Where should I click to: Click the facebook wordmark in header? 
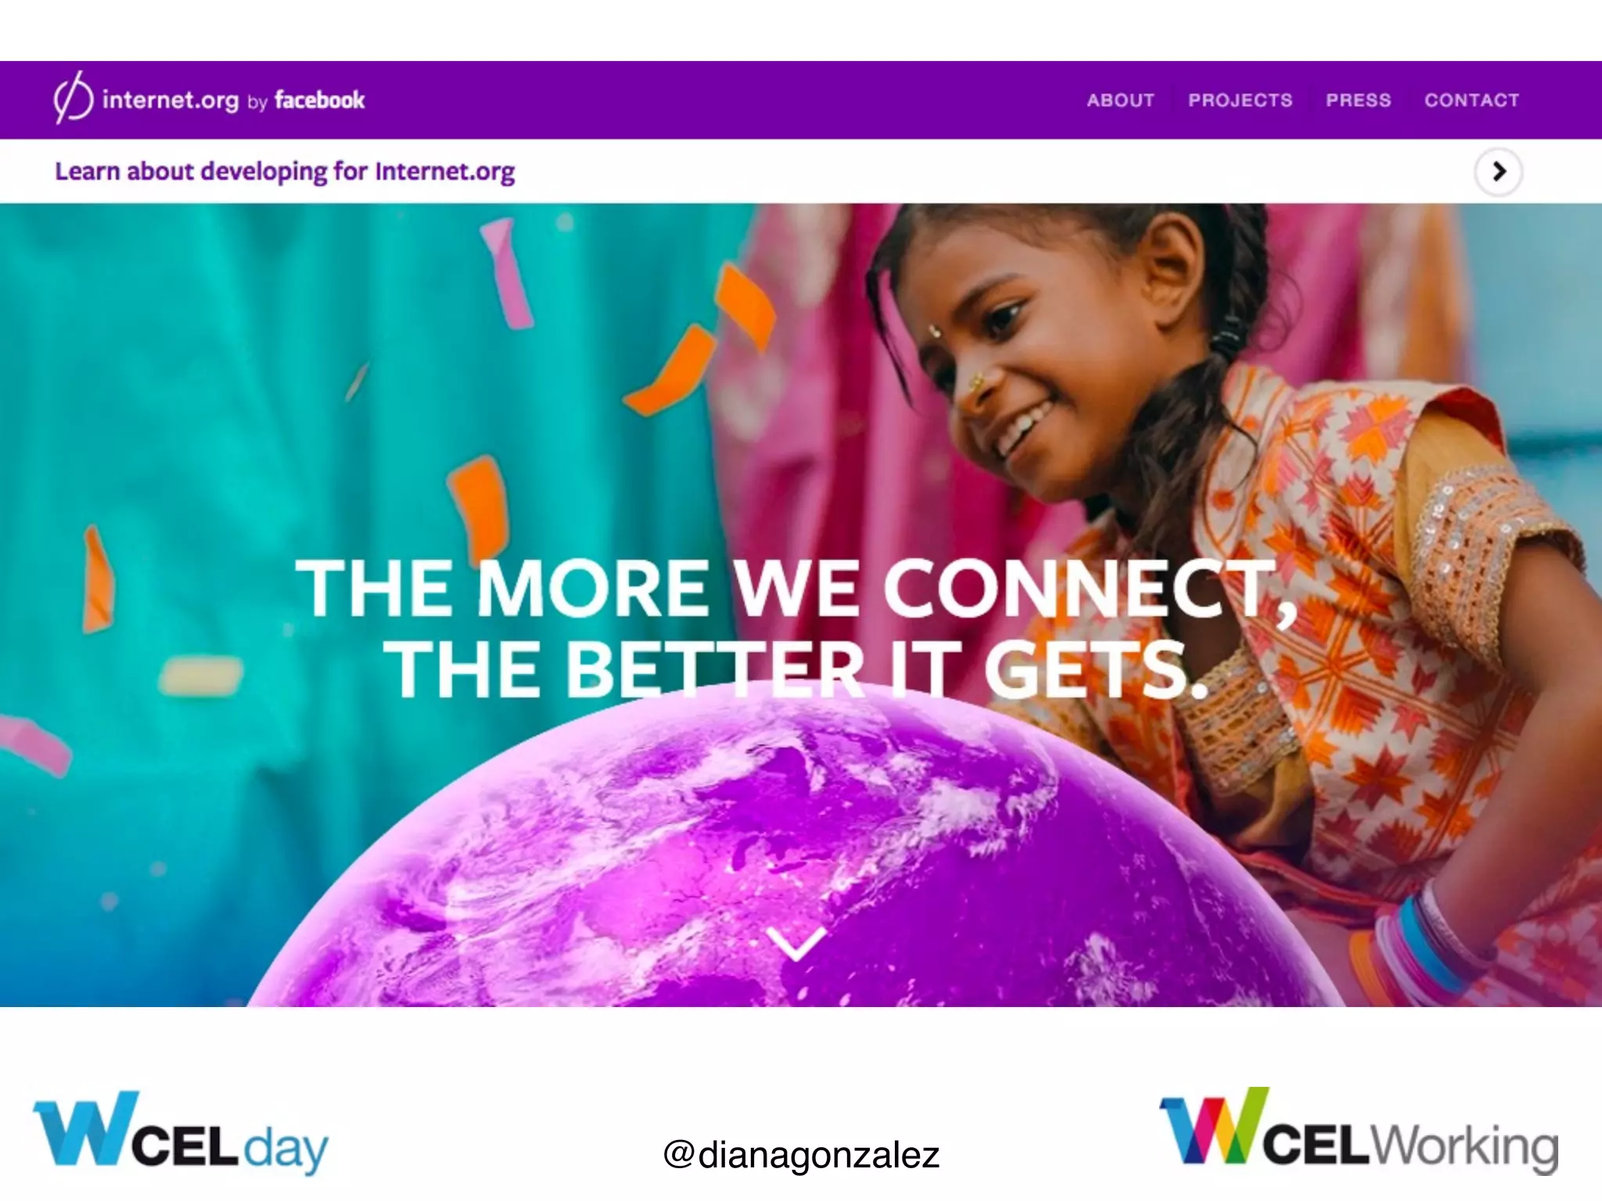coord(319,100)
